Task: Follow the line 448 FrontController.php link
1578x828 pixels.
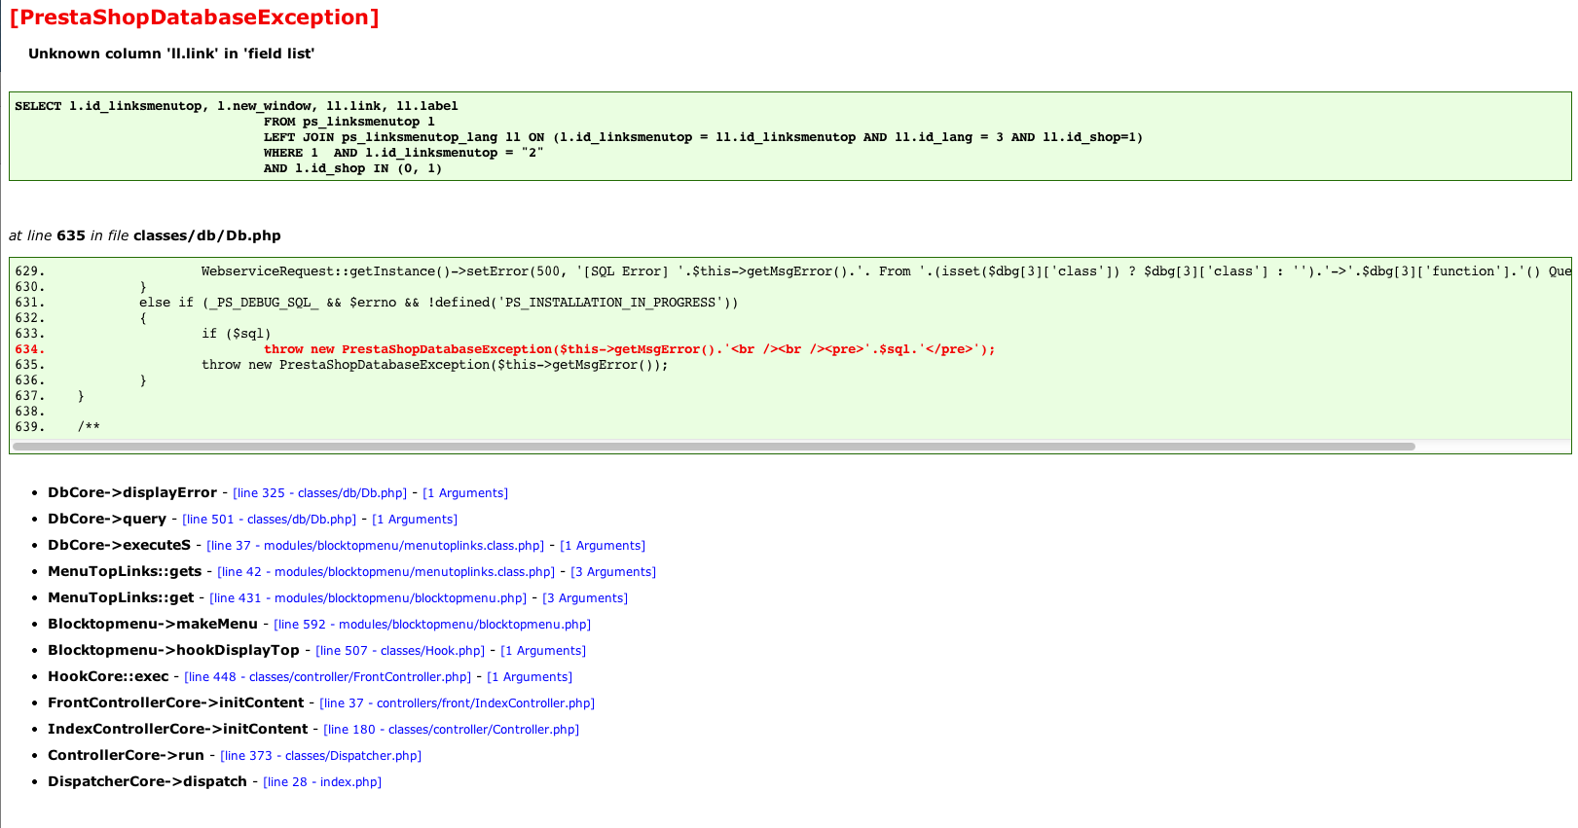Action: (327, 677)
